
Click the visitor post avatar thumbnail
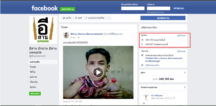click(x=146, y=97)
